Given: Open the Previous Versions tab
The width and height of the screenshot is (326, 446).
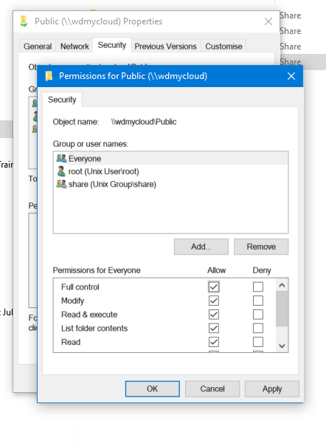Looking at the screenshot, I should click(x=165, y=47).
